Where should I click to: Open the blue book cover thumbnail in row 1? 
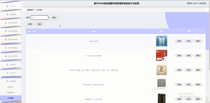[162, 41]
